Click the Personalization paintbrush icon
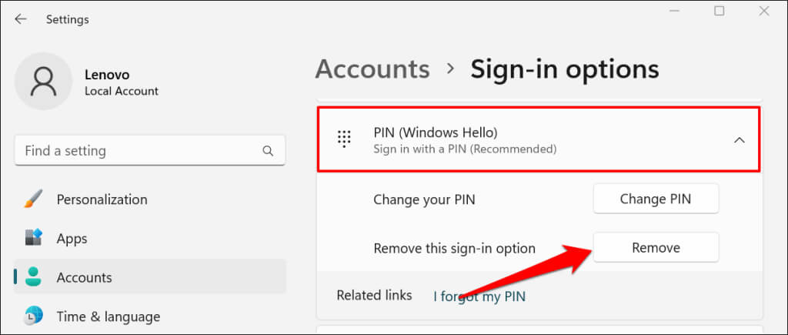Viewport: 788px width, 335px height. (33, 199)
